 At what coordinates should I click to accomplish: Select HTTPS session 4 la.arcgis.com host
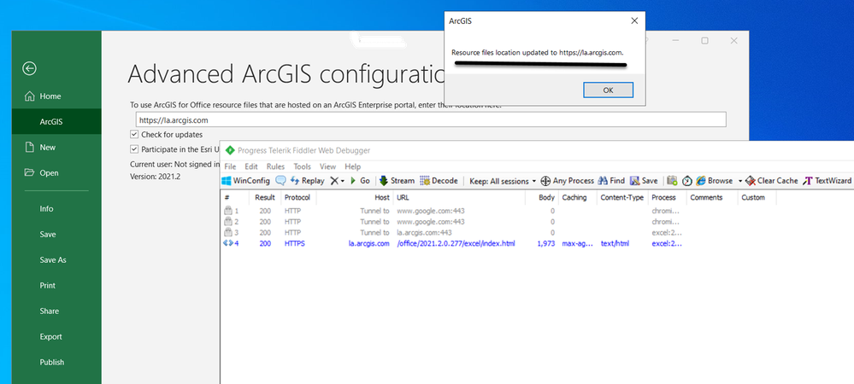(x=368, y=243)
